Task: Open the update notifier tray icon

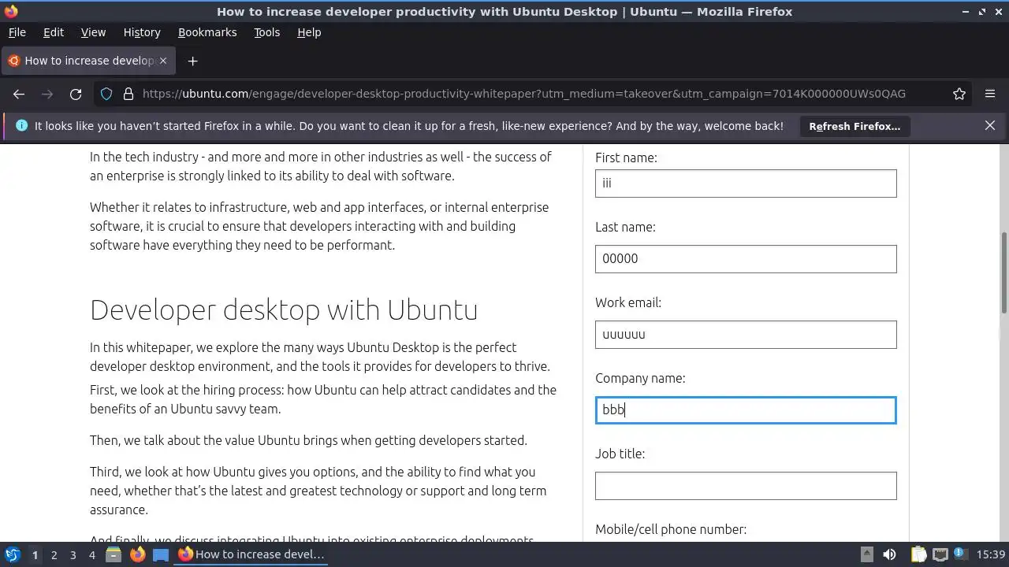Action: (960, 554)
